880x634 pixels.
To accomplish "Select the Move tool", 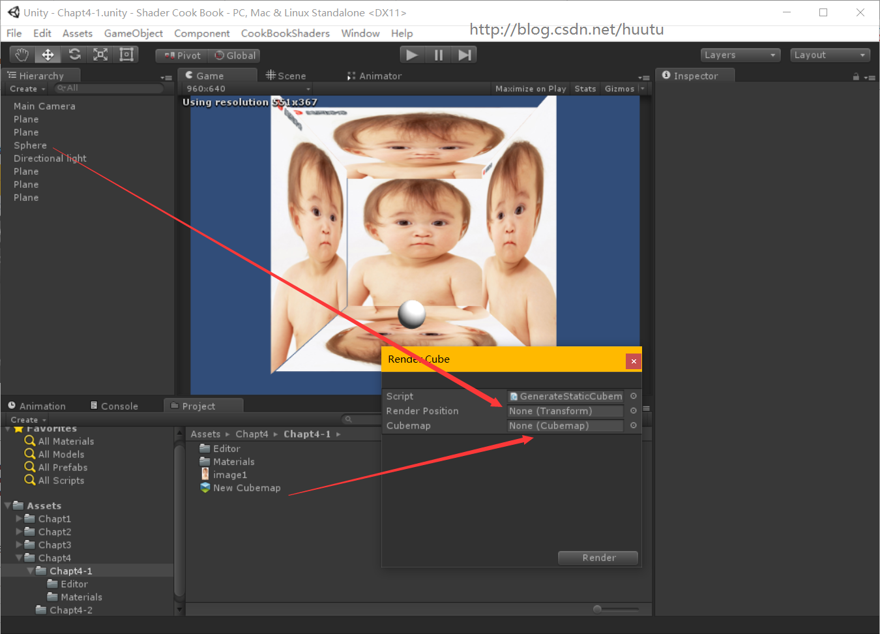I will (48, 55).
